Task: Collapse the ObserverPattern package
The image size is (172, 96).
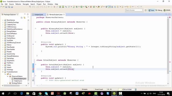Action: click(8, 77)
